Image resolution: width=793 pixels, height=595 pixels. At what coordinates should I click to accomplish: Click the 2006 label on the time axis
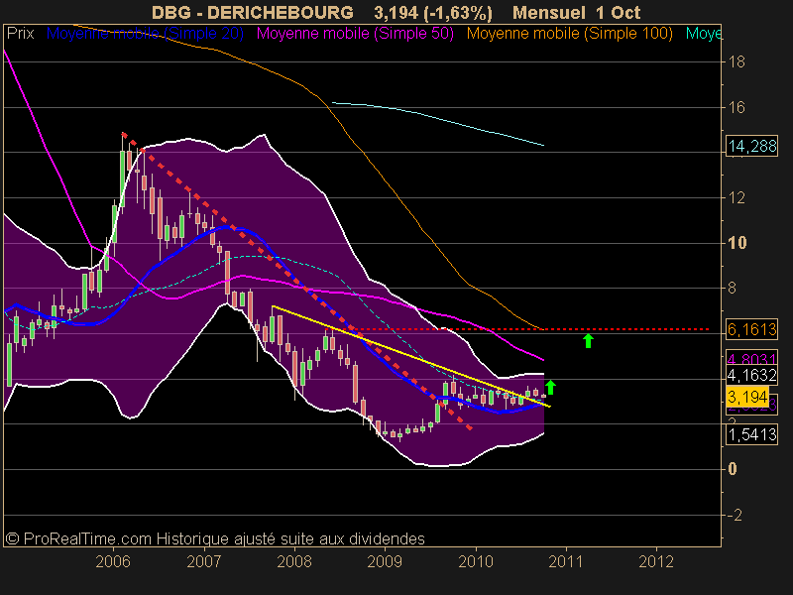click(113, 561)
